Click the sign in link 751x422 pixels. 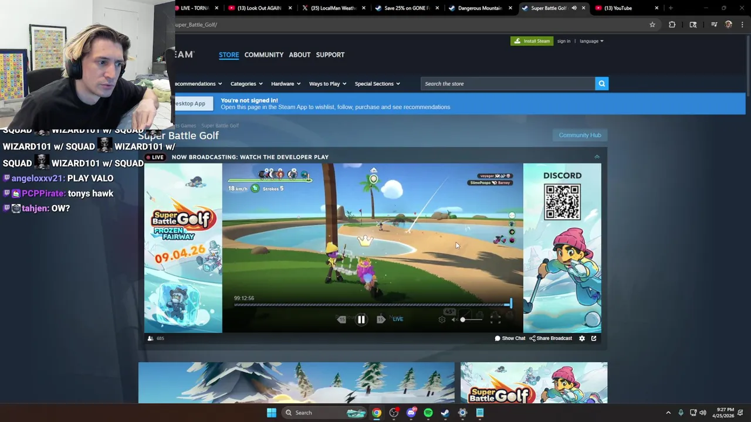(564, 41)
